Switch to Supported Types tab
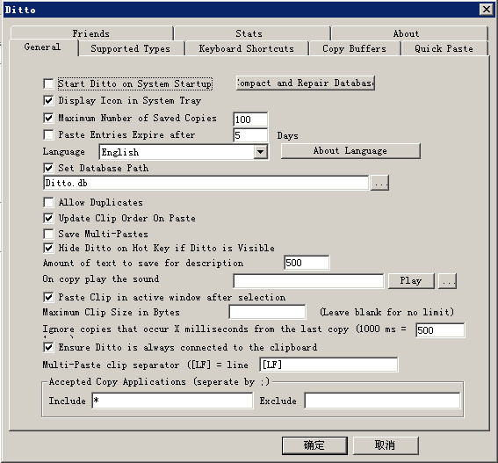This screenshot has width=498, height=463. (x=132, y=48)
